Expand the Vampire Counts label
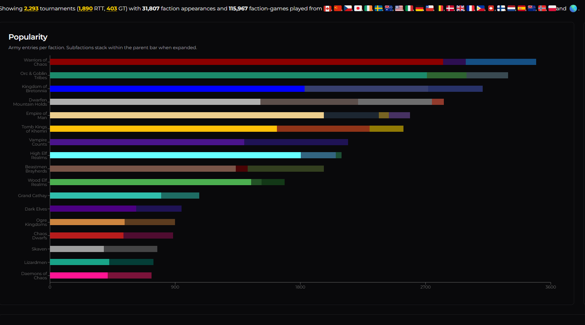585x325 pixels. (38, 142)
